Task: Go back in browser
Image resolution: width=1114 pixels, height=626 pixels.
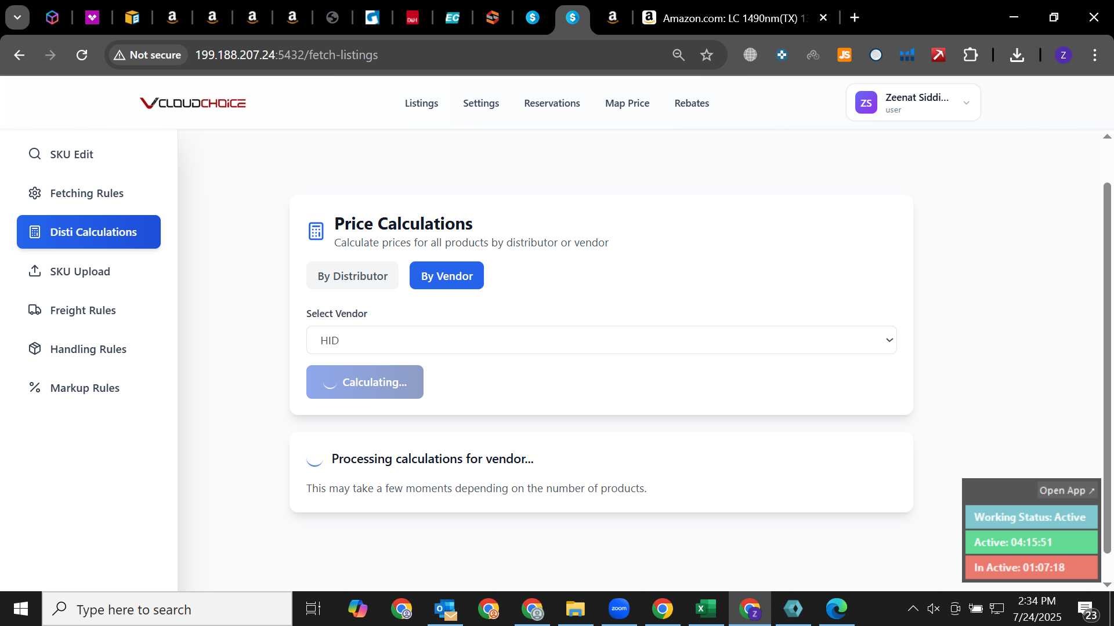Action: (19, 55)
